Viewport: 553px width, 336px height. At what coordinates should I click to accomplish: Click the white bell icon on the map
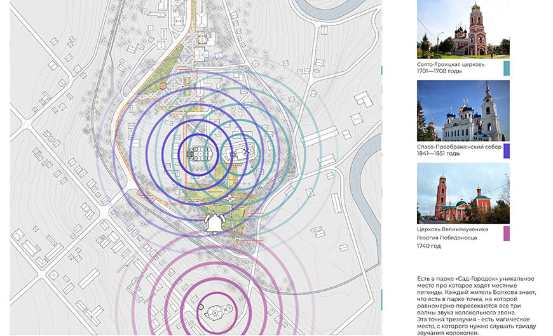[215, 224]
